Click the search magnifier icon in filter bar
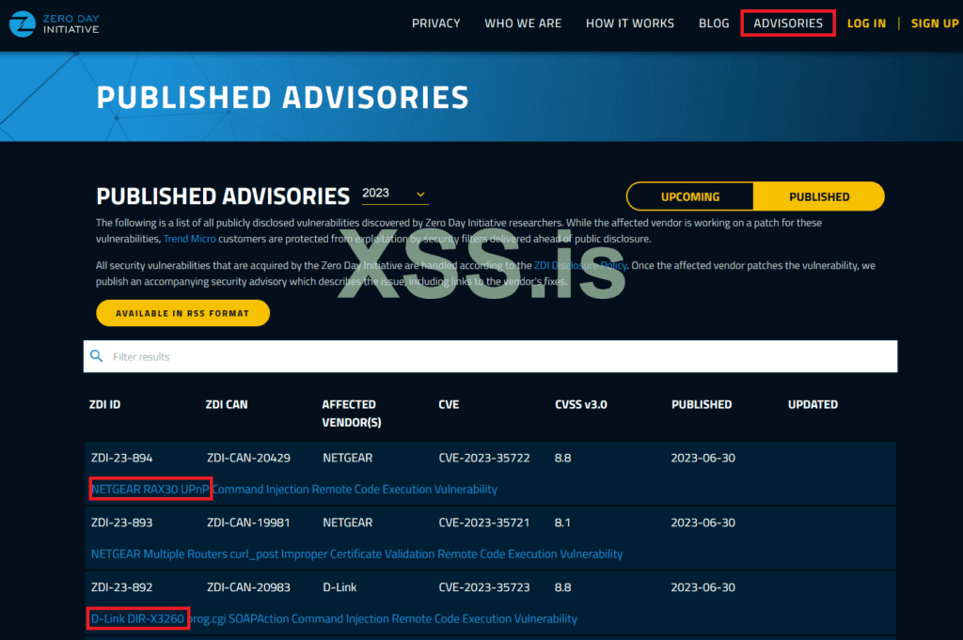 tap(97, 356)
